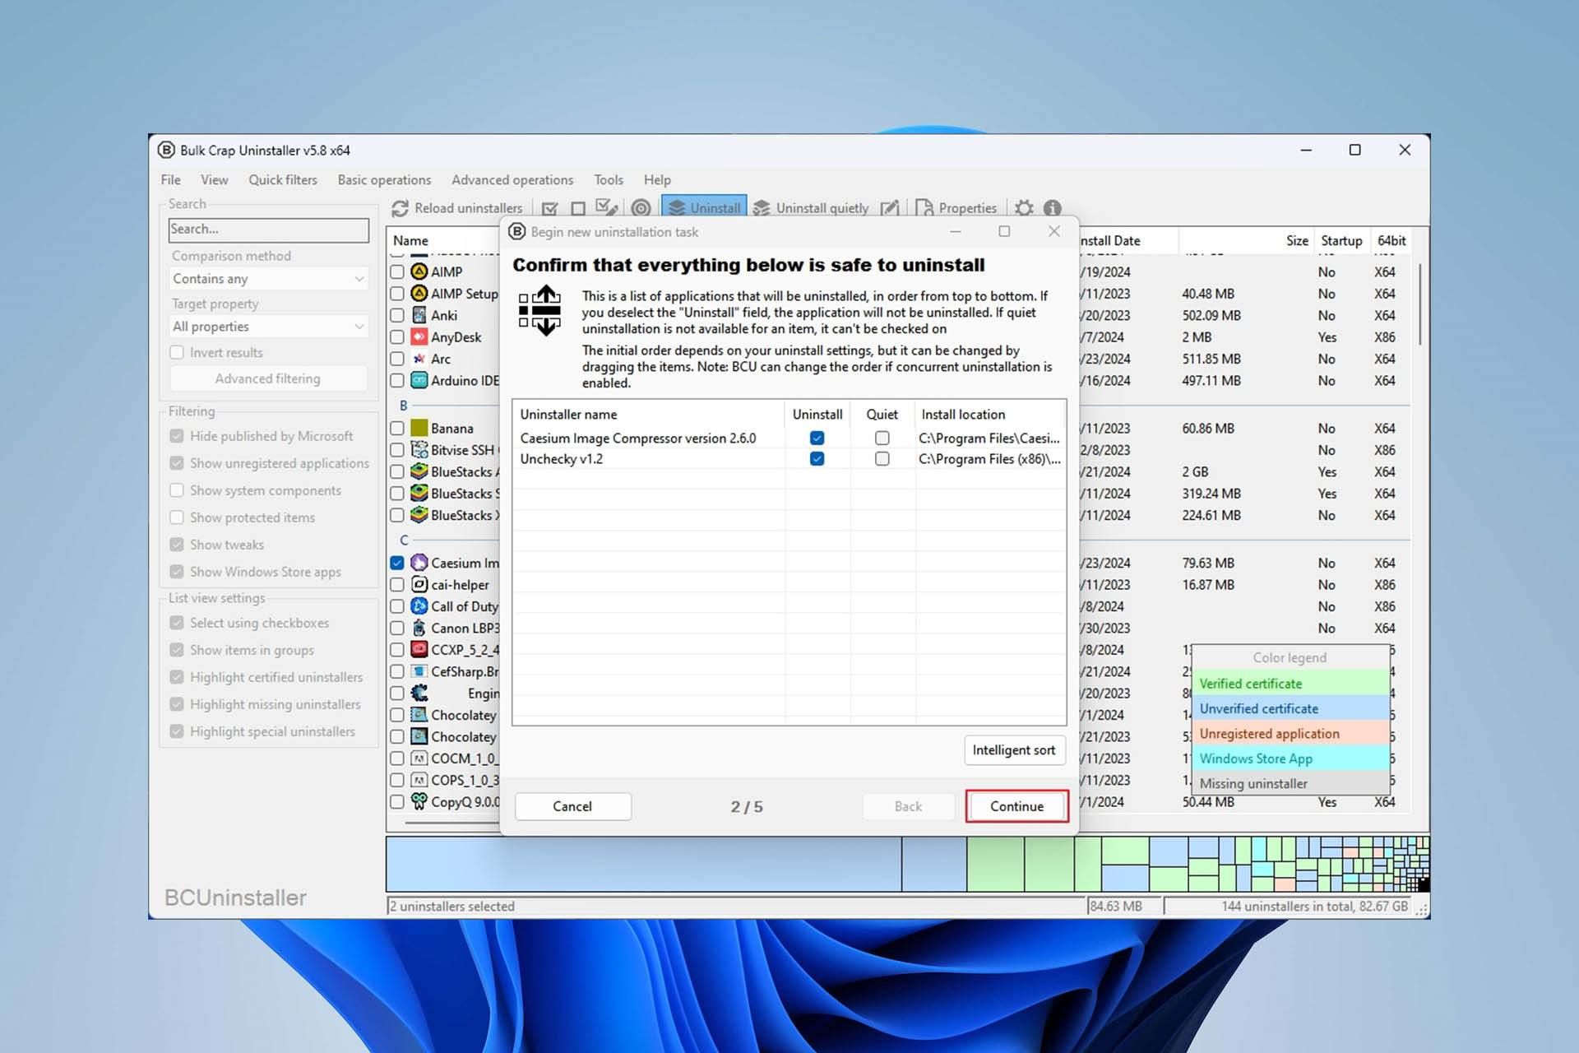
Task: Click the Back button in the dialog
Action: tap(908, 806)
